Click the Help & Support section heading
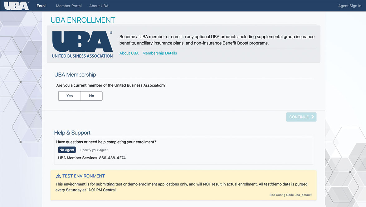The width and height of the screenshot is (366, 207). pyautogui.click(x=72, y=132)
